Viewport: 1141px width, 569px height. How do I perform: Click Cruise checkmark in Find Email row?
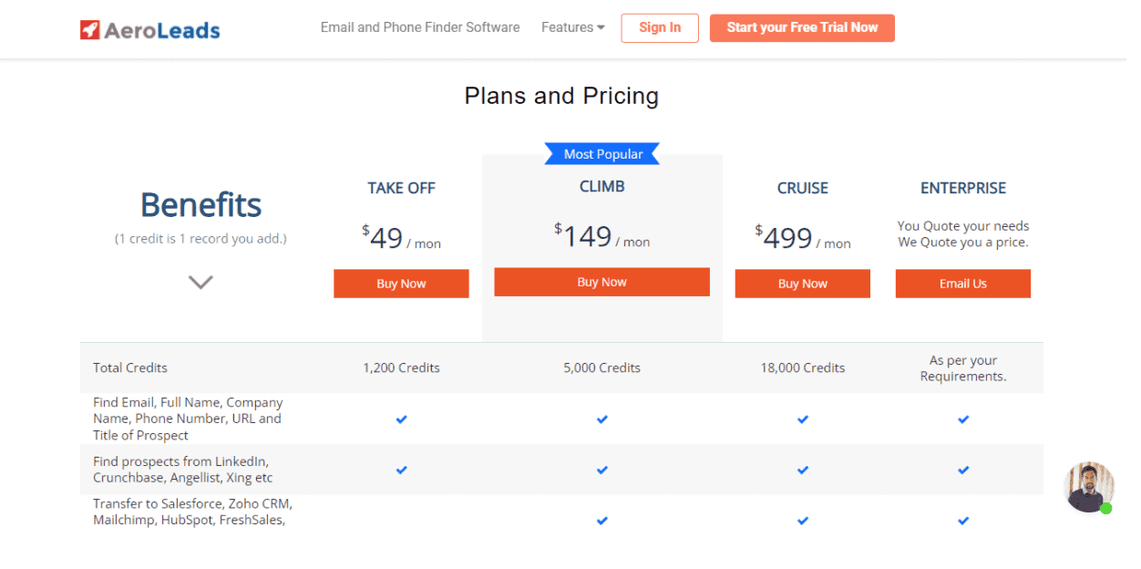pyautogui.click(x=803, y=419)
